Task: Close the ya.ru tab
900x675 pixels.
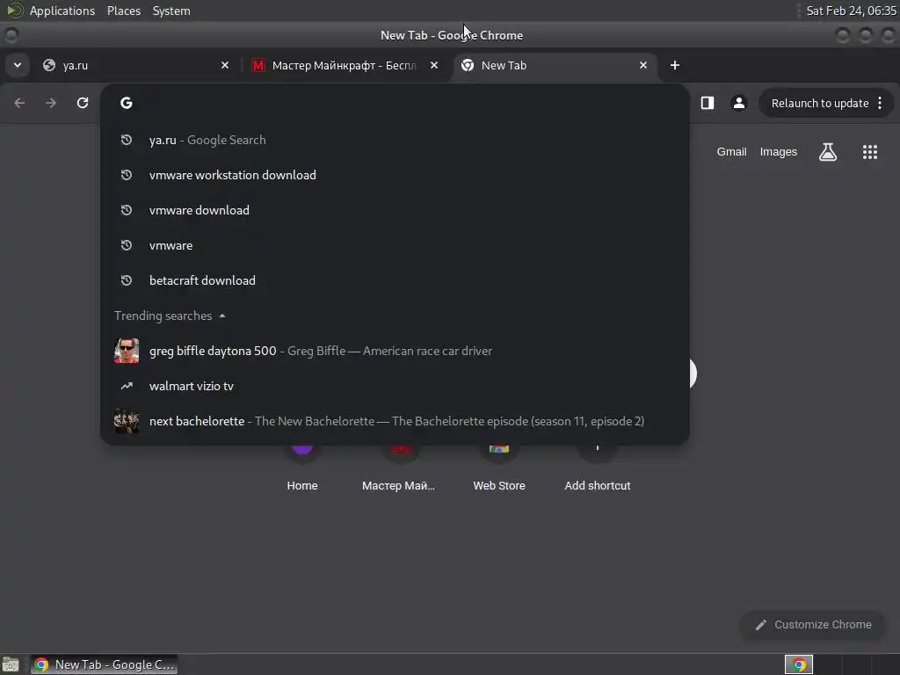Action: [x=225, y=65]
